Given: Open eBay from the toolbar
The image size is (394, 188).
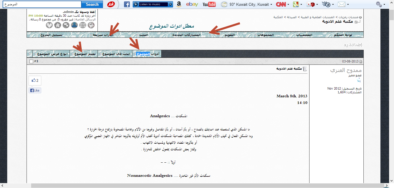Looking at the screenshot, I should 192,4.
